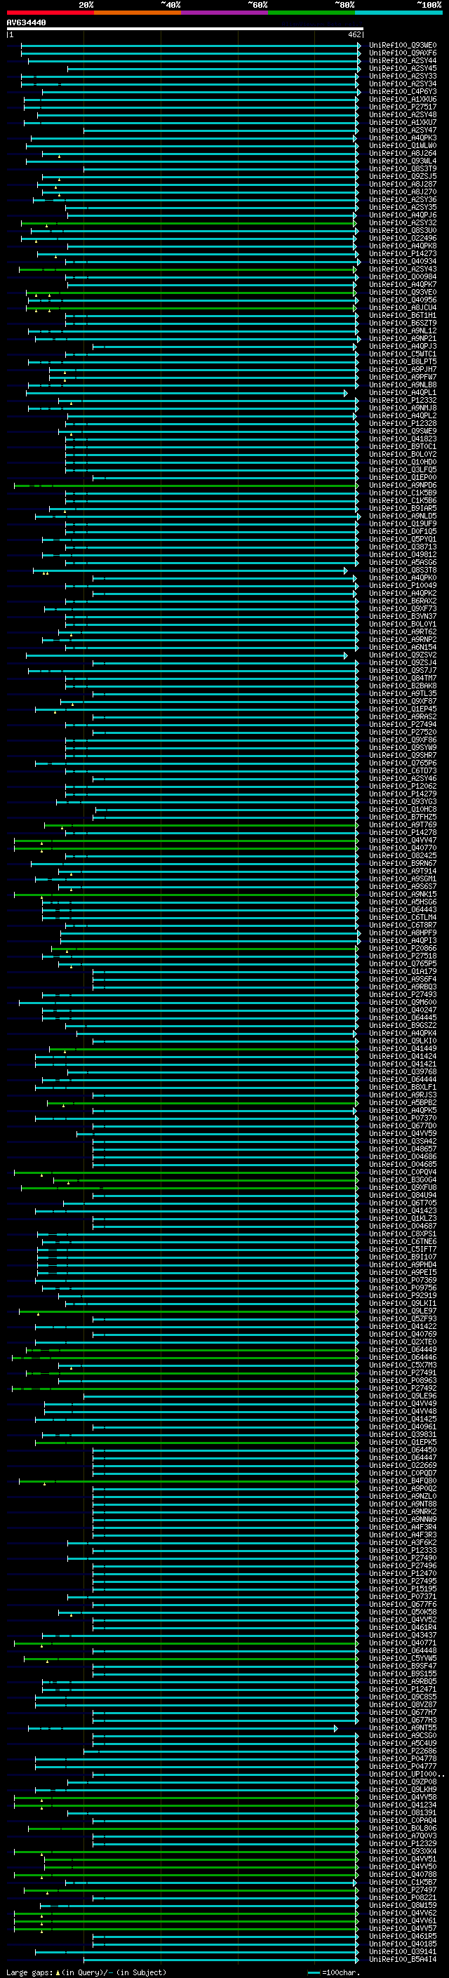
Task: Select the UniRef100_A4QPK3 label
Action: tap(403, 138)
